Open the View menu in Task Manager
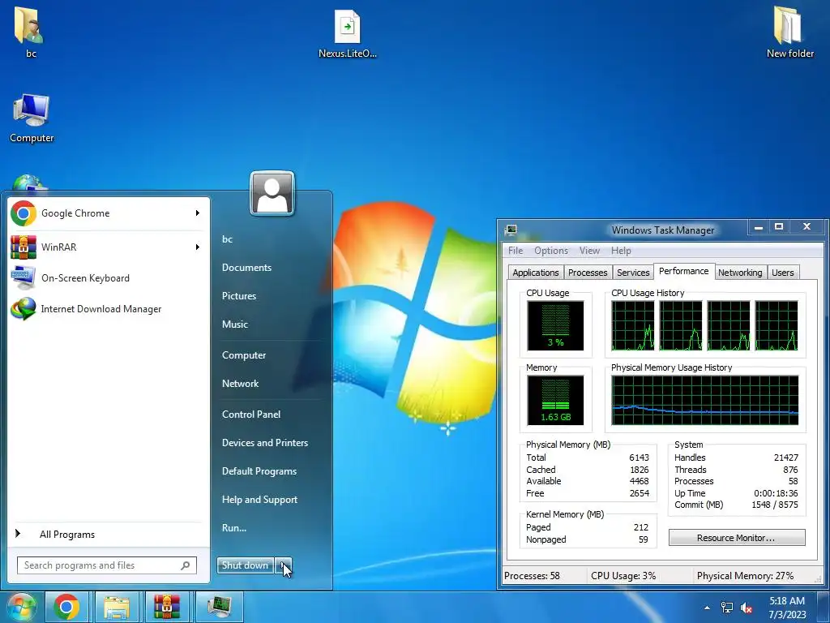830x623 pixels. tap(590, 251)
